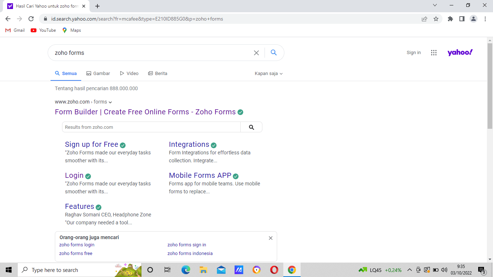The height and width of the screenshot is (277, 493).
Task: Switch to the Video tab
Action: coord(129,73)
